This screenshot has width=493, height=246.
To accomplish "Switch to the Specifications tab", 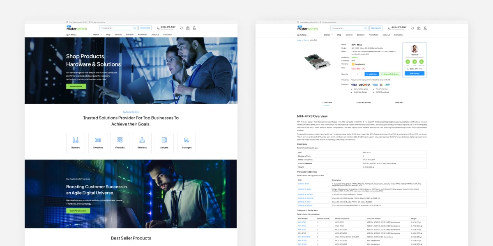I will point(364,102).
